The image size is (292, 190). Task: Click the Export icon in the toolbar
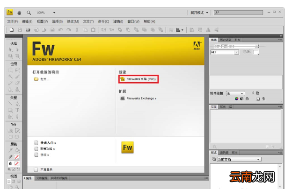click(x=44, y=30)
